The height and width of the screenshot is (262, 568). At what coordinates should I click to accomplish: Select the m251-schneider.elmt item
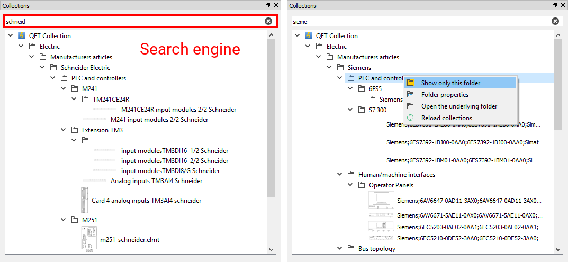[130, 239]
